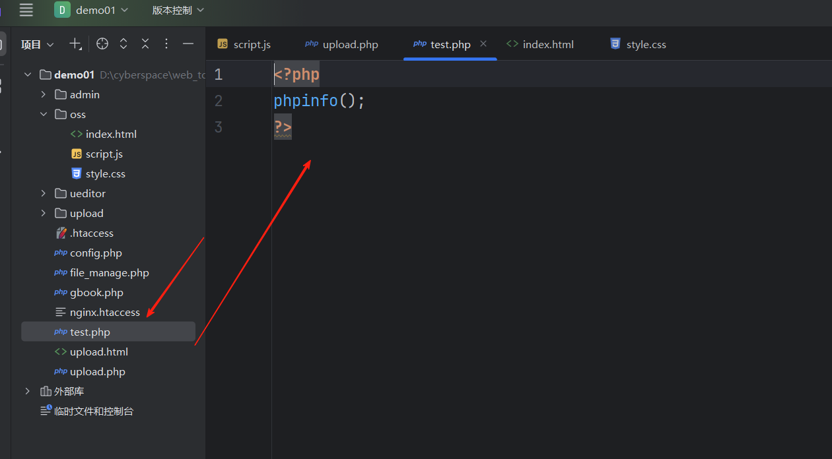The height and width of the screenshot is (459, 832).
Task: Click line number 2 in the gutter
Action: point(219,101)
